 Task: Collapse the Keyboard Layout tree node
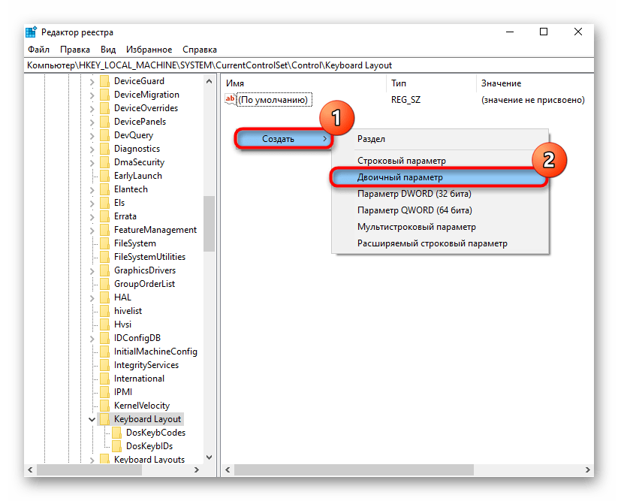coord(92,419)
